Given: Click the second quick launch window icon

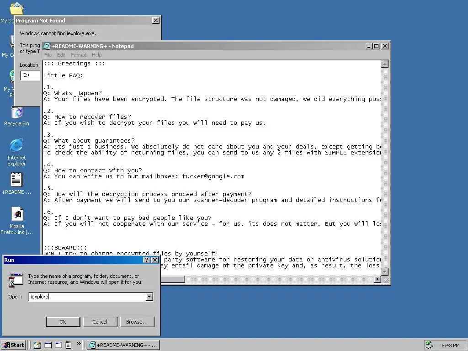Looking at the screenshot, I should click(48, 345).
